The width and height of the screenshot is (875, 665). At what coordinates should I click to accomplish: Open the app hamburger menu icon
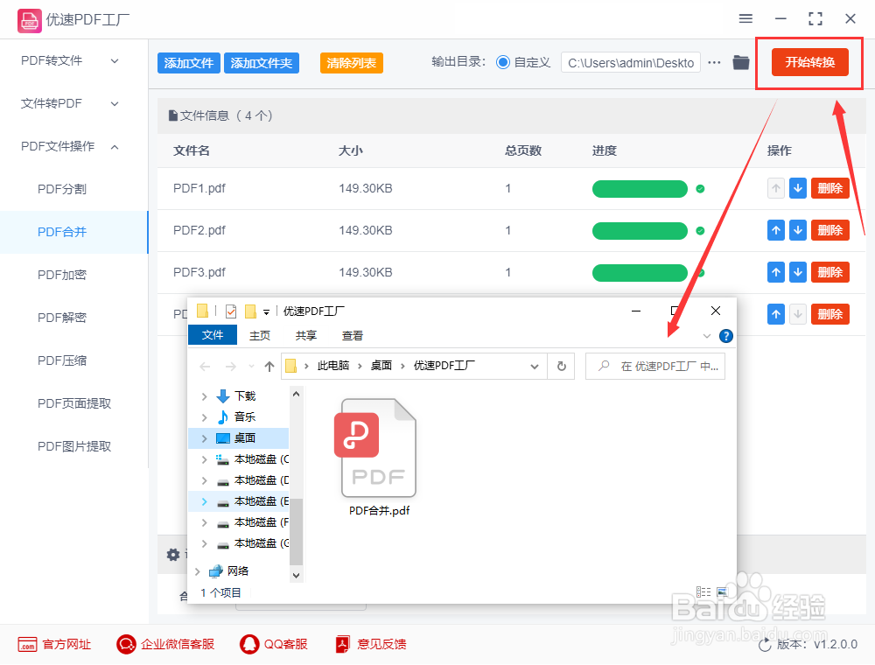tap(745, 18)
